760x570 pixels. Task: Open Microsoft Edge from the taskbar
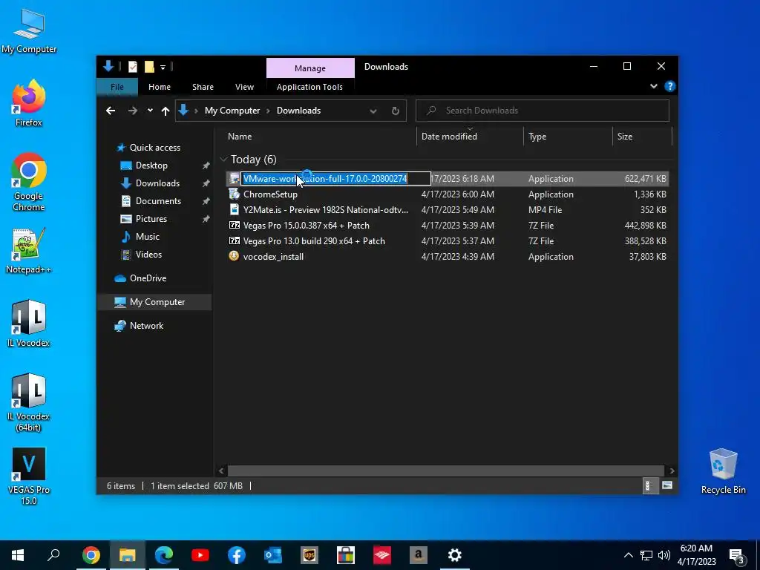pyautogui.click(x=164, y=555)
